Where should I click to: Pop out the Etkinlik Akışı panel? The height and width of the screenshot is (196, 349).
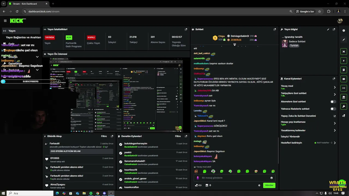coord(112,136)
